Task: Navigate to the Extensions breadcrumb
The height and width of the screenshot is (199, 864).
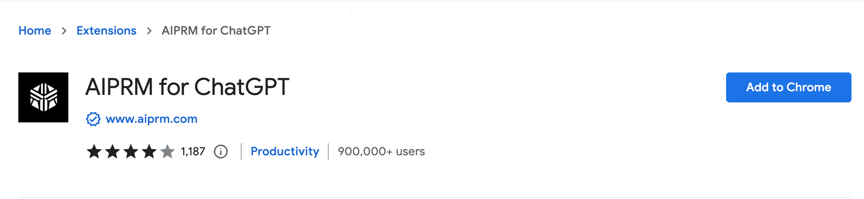Action: (x=106, y=31)
